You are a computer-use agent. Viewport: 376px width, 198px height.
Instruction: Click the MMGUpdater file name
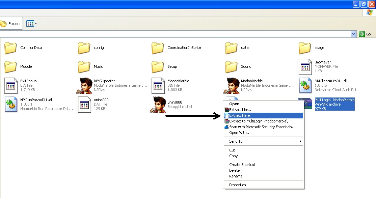(x=104, y=81)
